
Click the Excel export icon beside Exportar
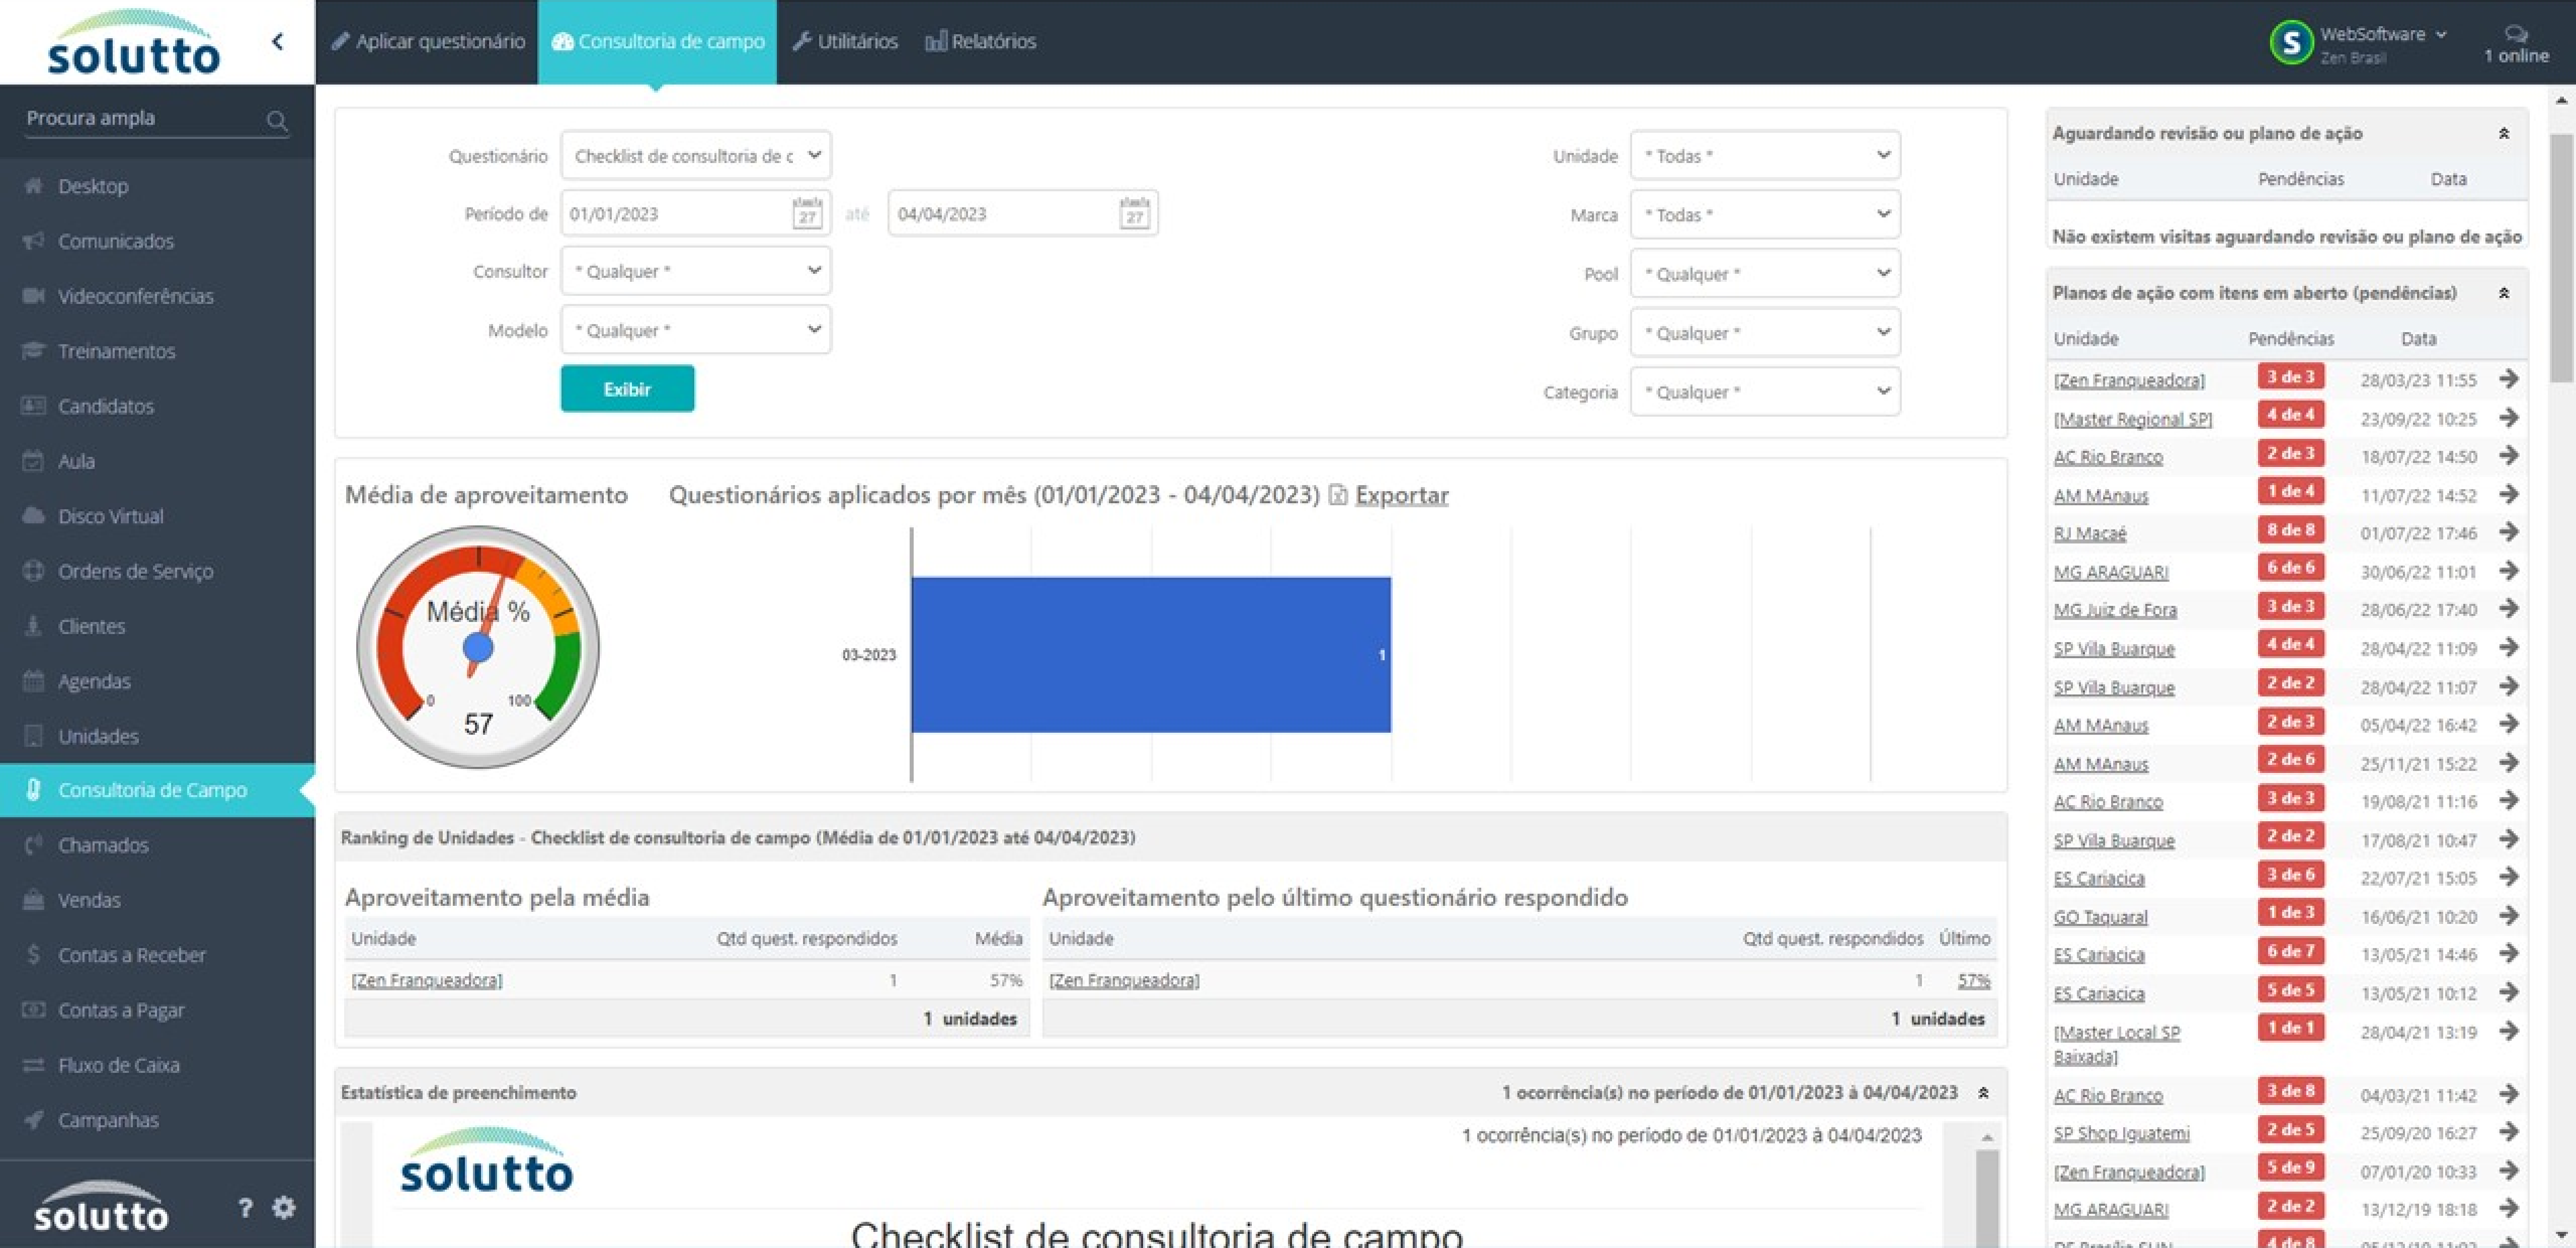1338,495
